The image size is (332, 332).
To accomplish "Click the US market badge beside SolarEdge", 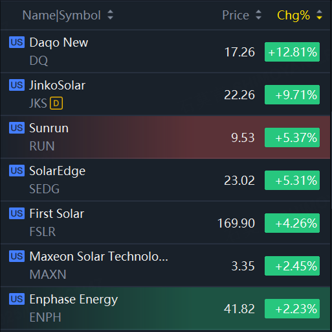I will (x=17, y=171).
